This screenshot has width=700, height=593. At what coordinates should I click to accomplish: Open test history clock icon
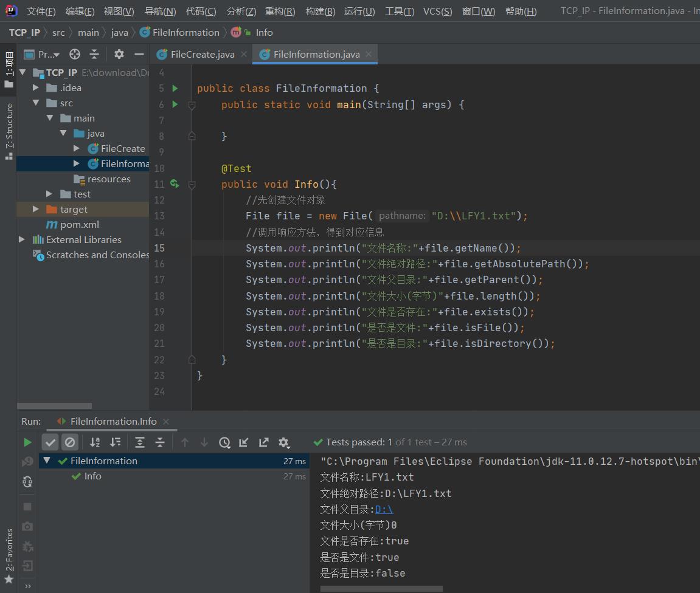point(224,442)
